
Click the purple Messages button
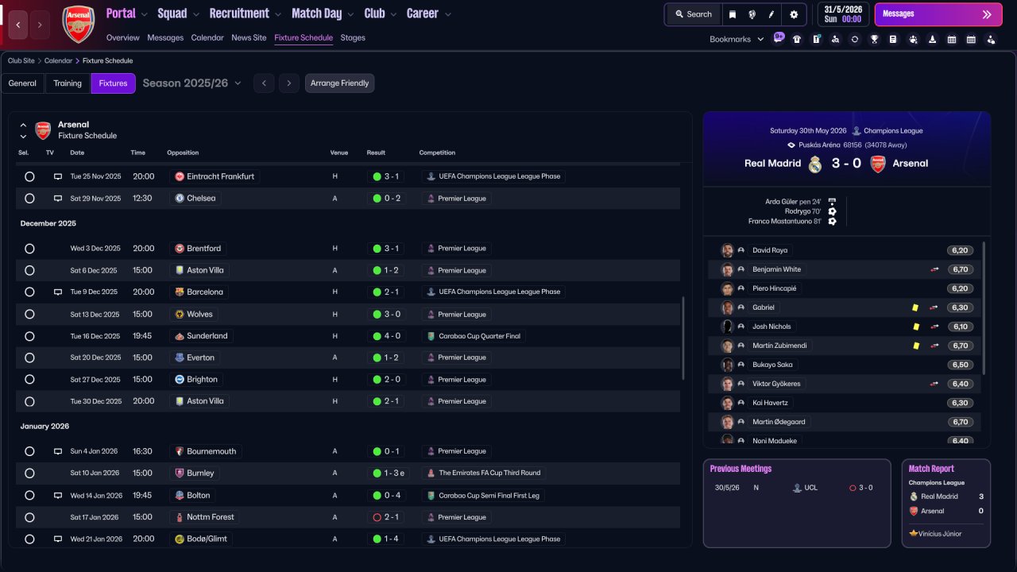938,14
